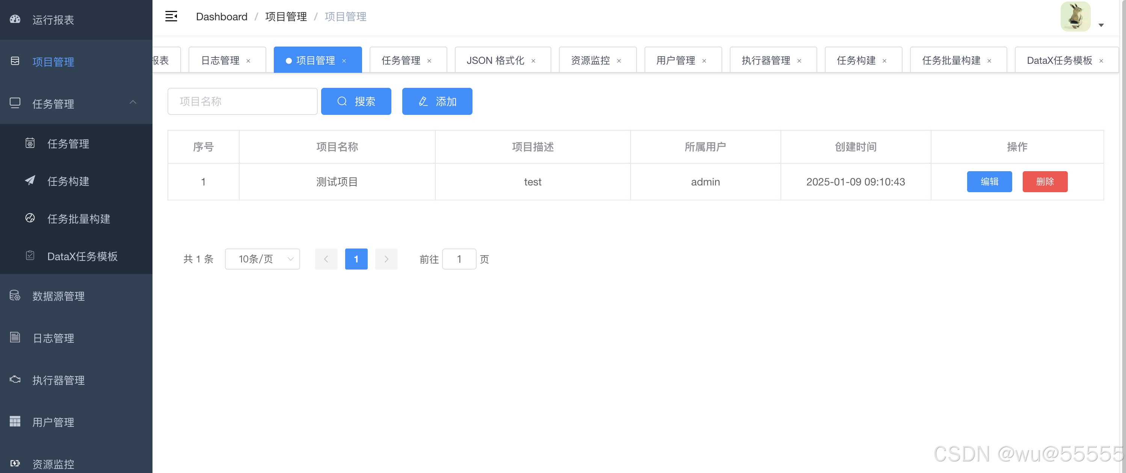Click the 任务批量构建 sidebar icon
Image resolution: width=1126 pixels, height=473 pixels.
tap(30, 218)
